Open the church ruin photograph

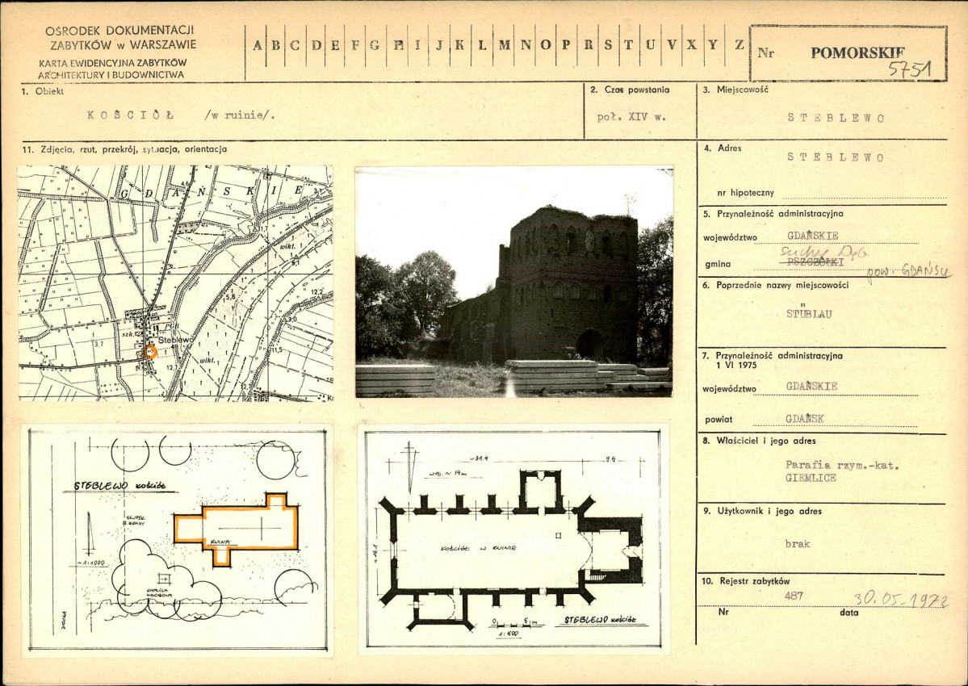pos(513,282)
